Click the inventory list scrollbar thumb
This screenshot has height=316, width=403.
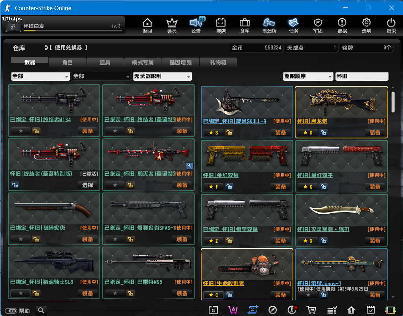pos(393,102)
